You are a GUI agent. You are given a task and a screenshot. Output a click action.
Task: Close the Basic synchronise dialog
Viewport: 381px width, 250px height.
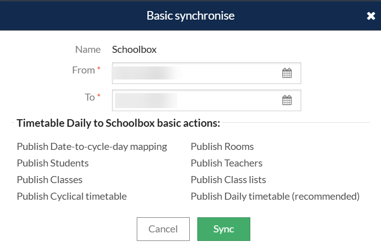[371, 16]
